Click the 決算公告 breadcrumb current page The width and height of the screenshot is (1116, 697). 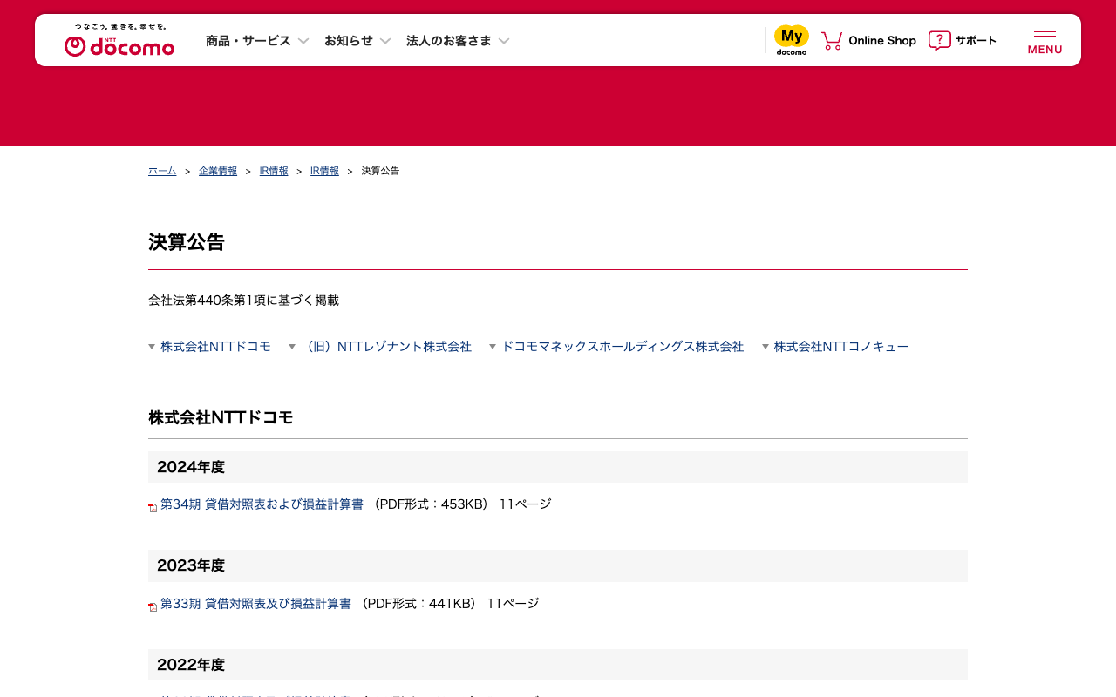[381, 171]
